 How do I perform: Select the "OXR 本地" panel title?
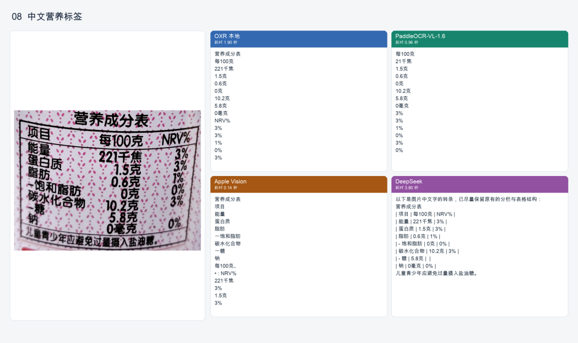pos(227,36)
